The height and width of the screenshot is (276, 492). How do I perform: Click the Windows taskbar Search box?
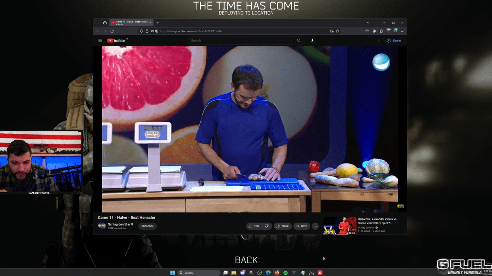(x=199, y=273)
